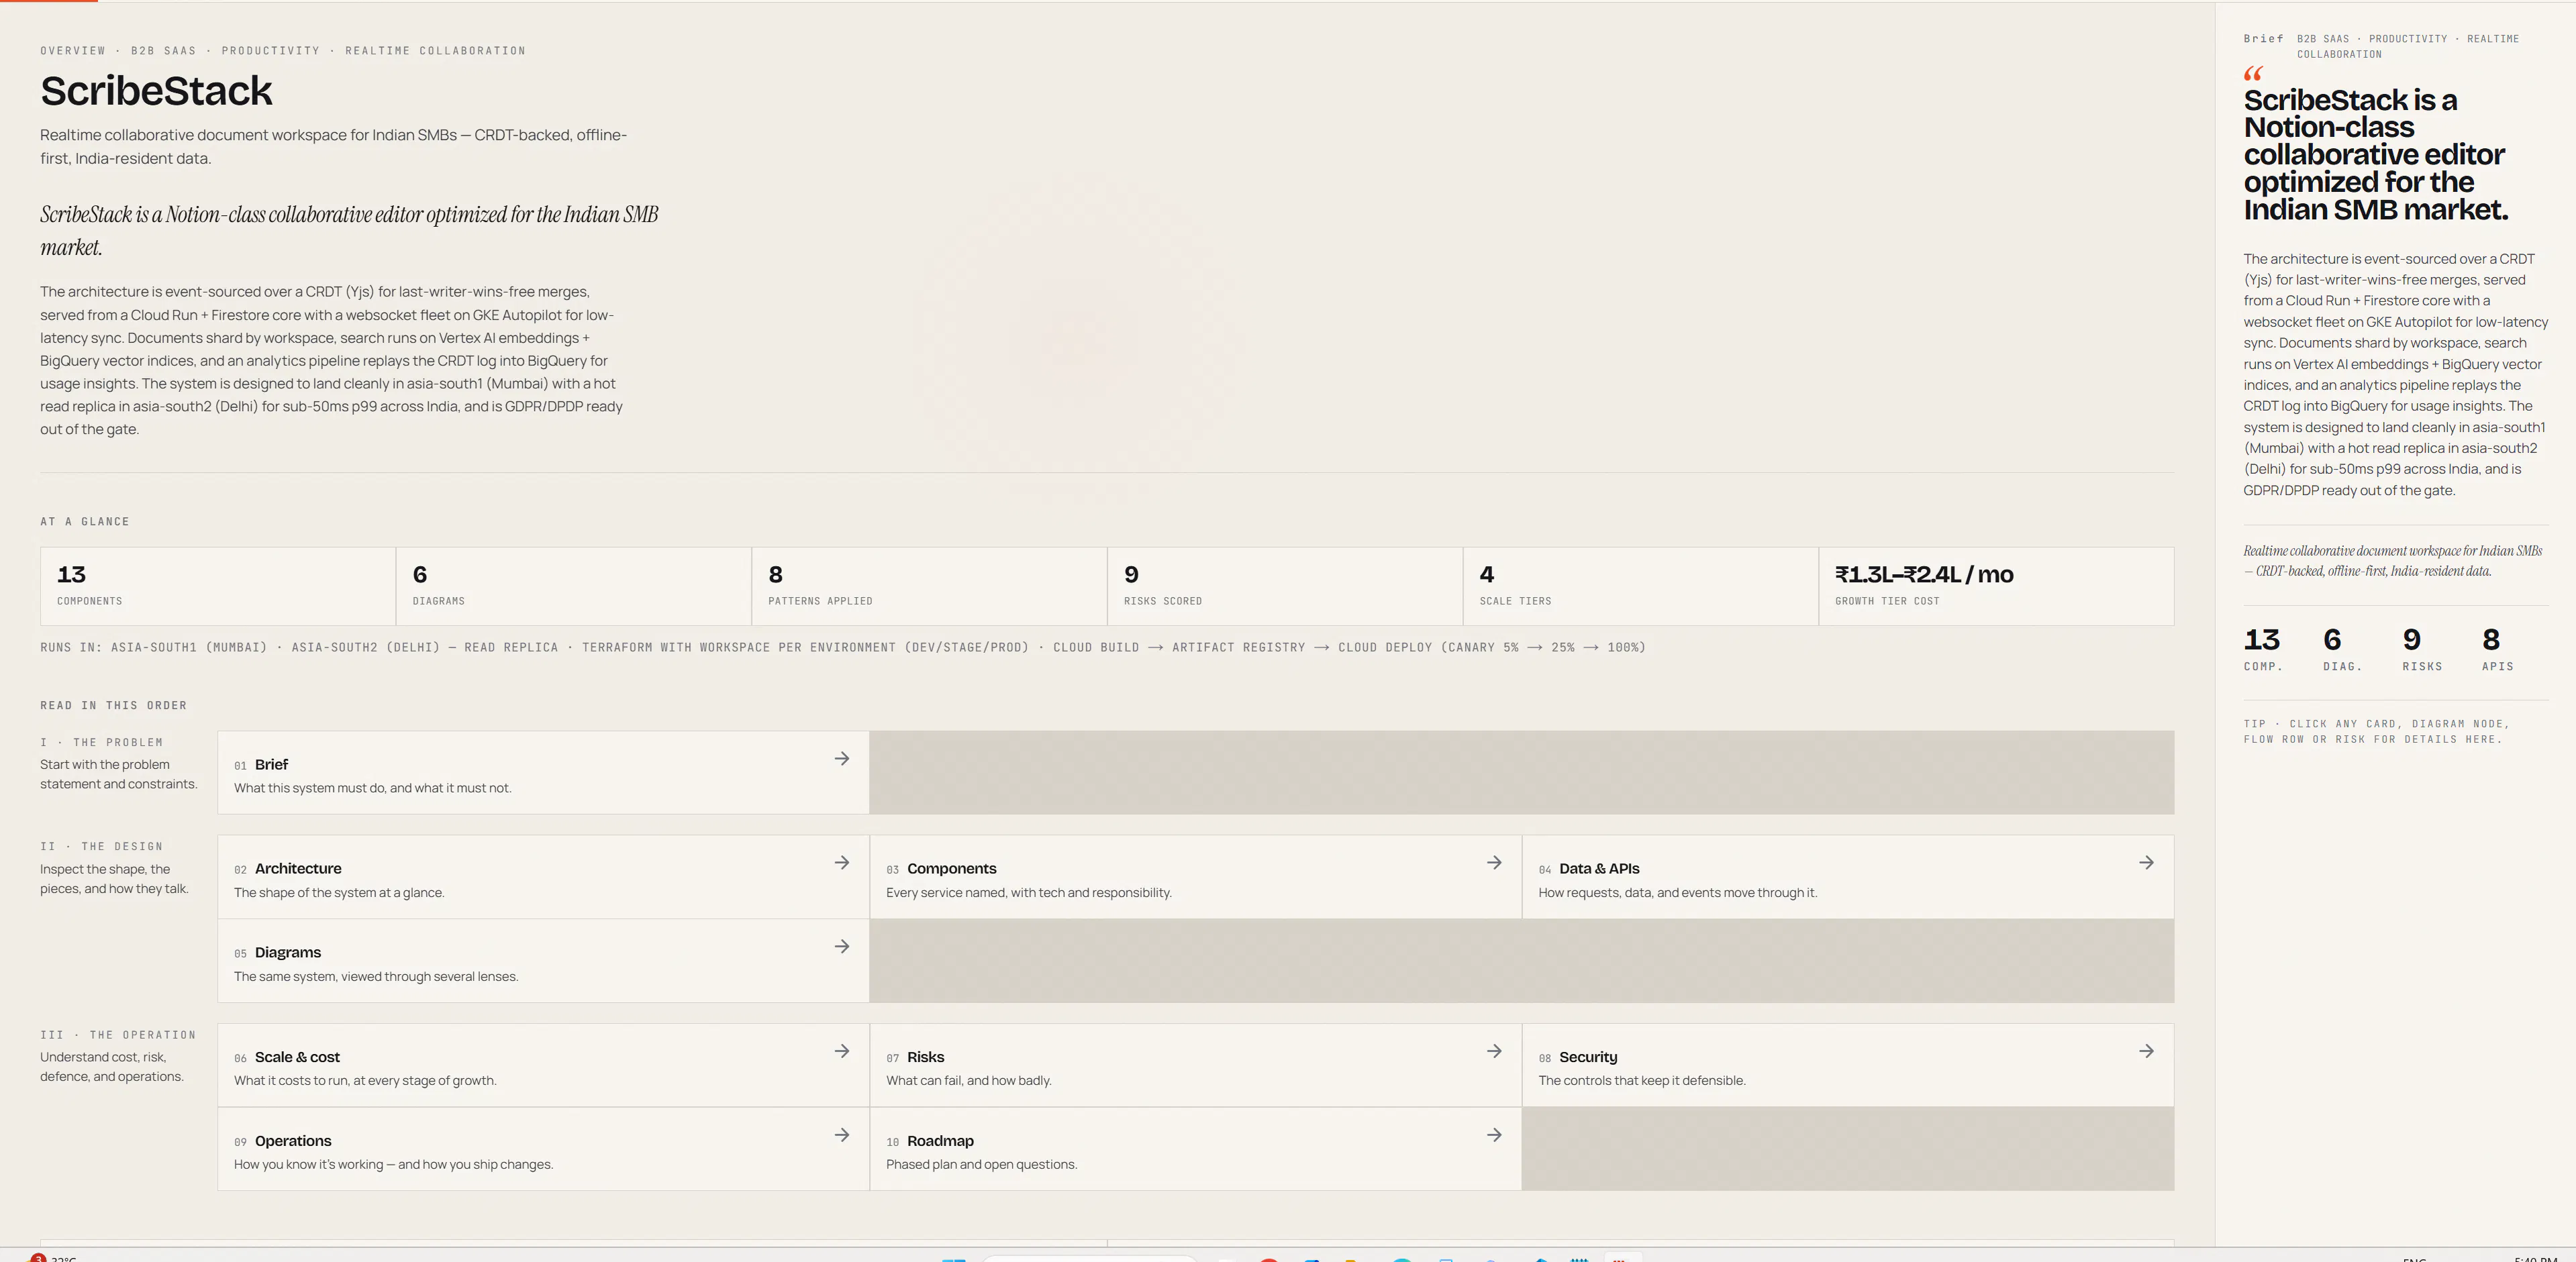Click the 'TIP · CLICK ANY CARD' hint text
The image size is (2576, 1262).
coord(2377,732)
